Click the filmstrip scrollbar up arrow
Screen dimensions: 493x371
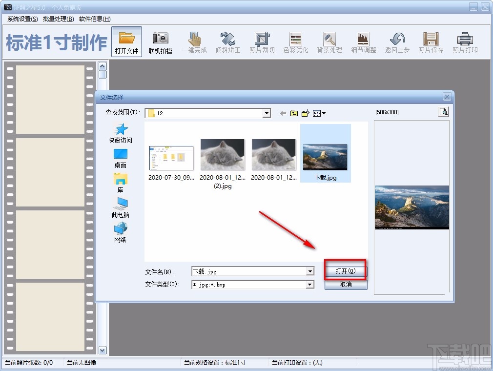(x=103, y=66)
